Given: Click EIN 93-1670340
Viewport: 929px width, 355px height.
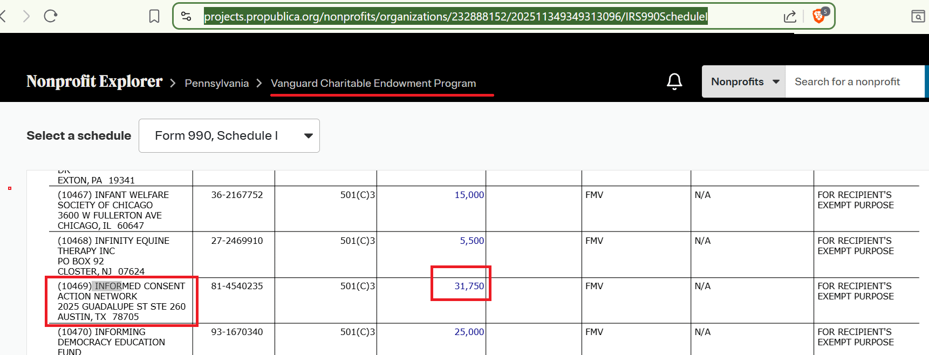Looking at the screenshot, I should tap(237, 332).
